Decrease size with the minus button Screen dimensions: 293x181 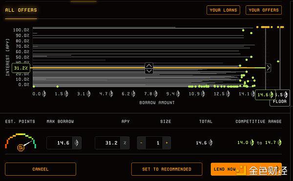point(142,143)
